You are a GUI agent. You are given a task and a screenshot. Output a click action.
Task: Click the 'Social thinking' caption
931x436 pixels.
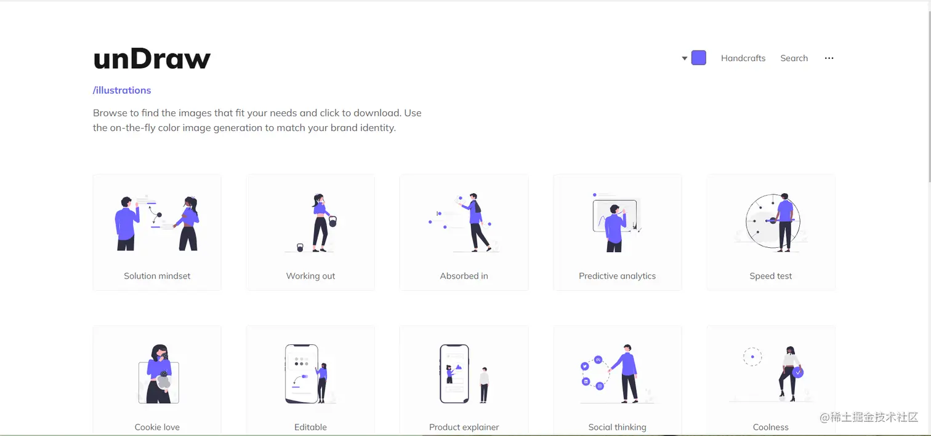[617, 427]
